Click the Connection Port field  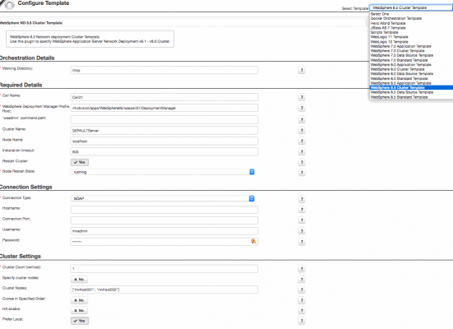click(164, 220)
